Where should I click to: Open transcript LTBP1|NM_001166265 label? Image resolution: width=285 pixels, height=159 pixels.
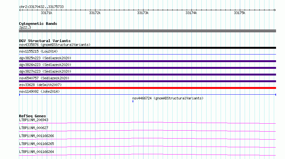click(37, 144)
